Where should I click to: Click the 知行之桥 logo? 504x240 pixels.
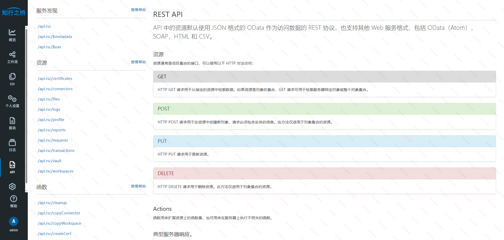coord(14,12)
